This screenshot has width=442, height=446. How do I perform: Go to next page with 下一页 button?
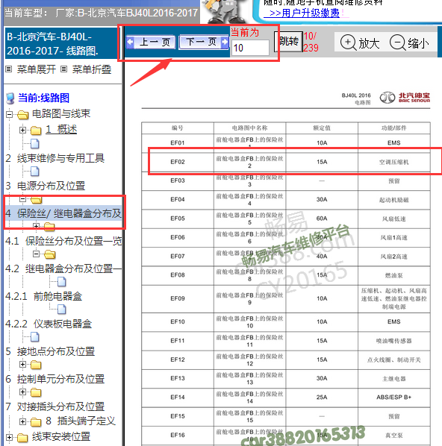[204, 43]
